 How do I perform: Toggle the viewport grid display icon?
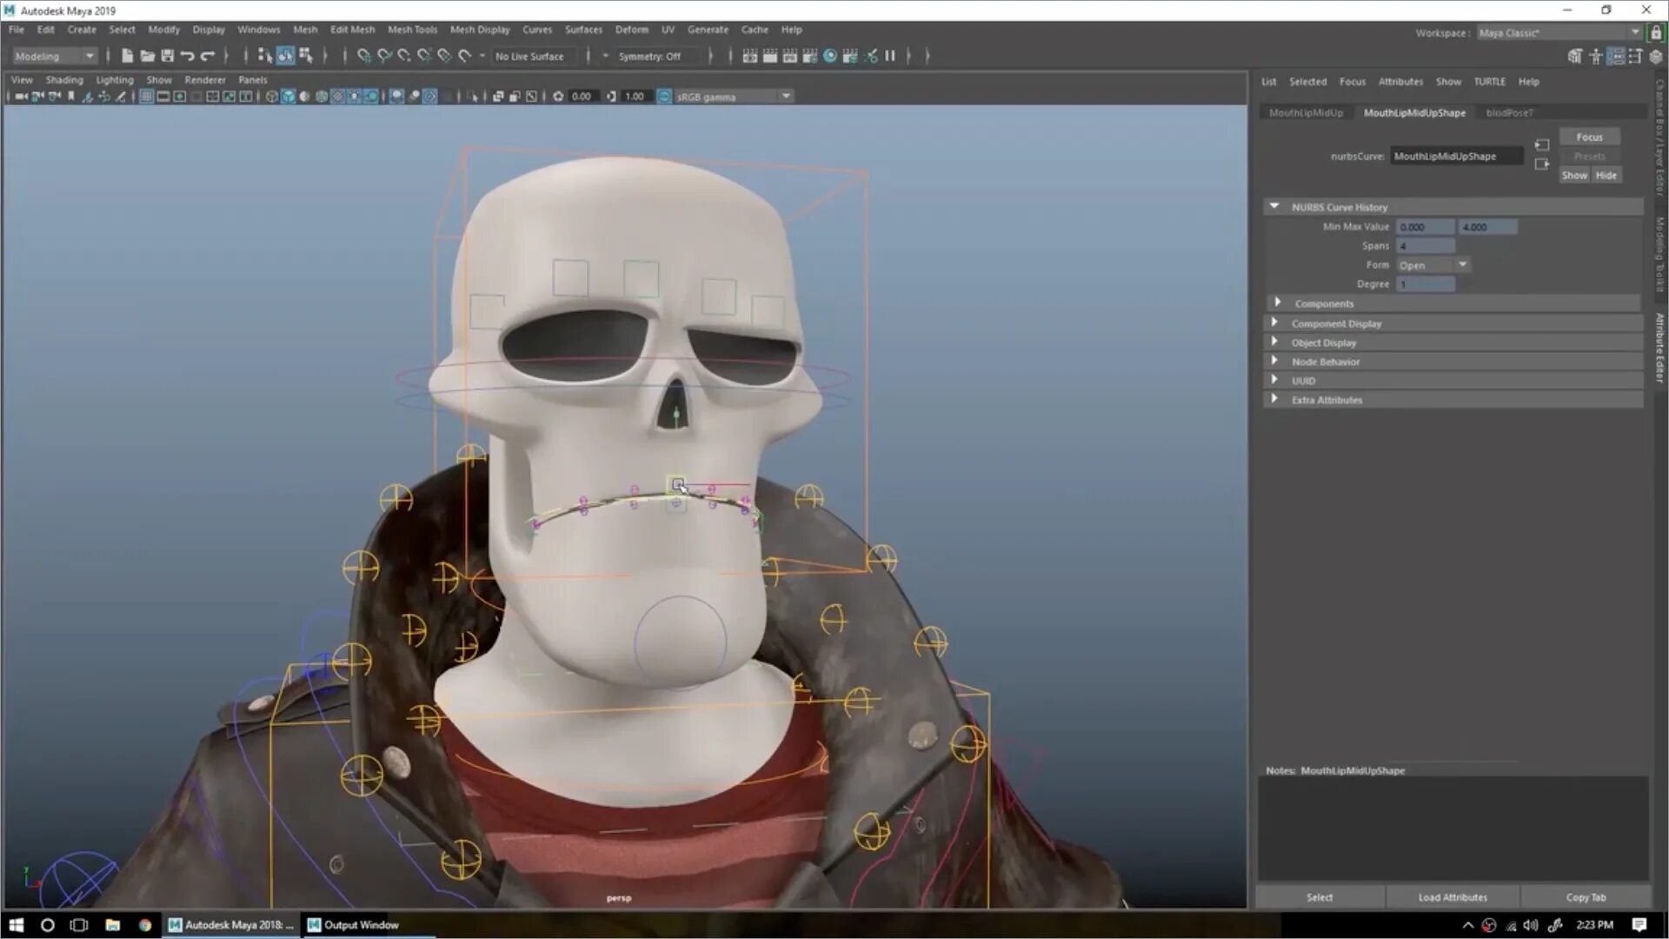point(146,97)
